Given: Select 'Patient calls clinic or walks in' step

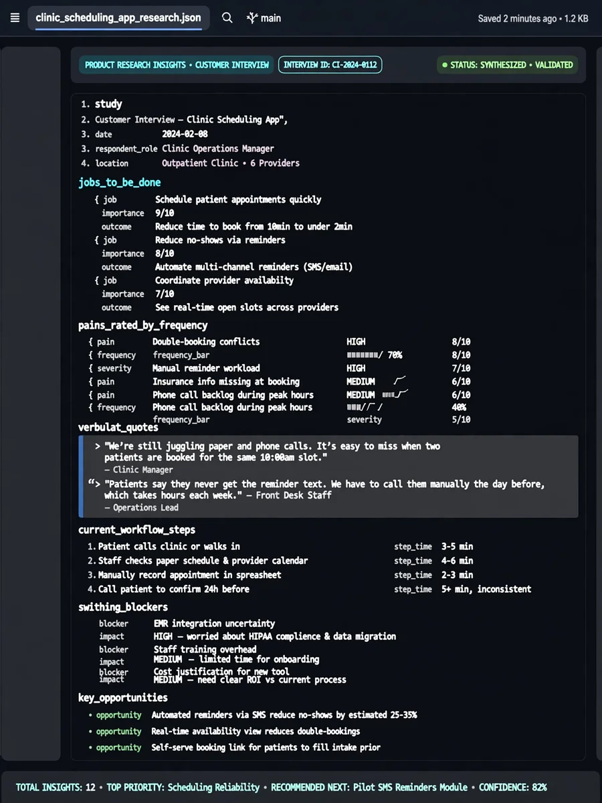Looking at the screenshot, I should pos(169,547).
